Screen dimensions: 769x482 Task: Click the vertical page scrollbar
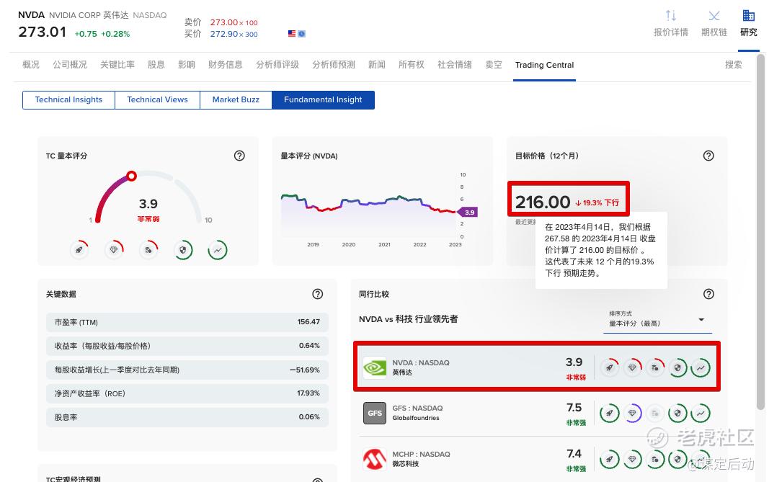pos(760,233)
